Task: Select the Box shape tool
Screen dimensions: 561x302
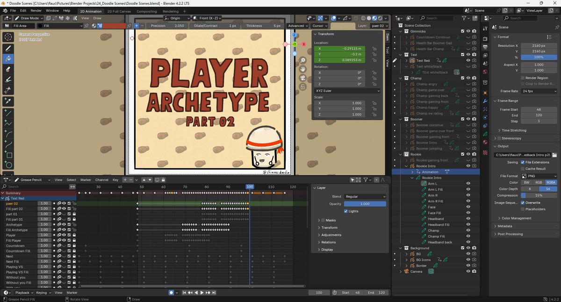Action: [x=7, y=154]
